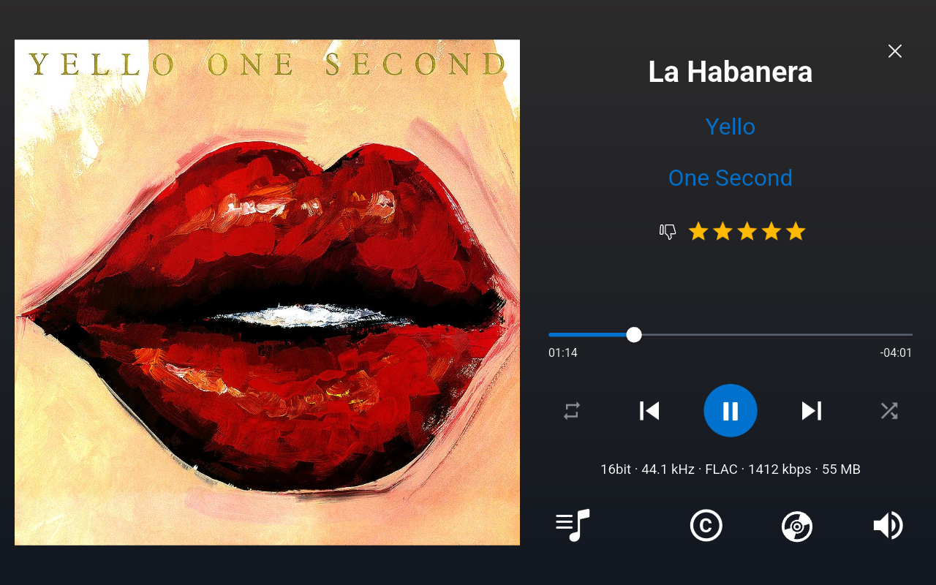Open the disc album icon

coord(797,526)
